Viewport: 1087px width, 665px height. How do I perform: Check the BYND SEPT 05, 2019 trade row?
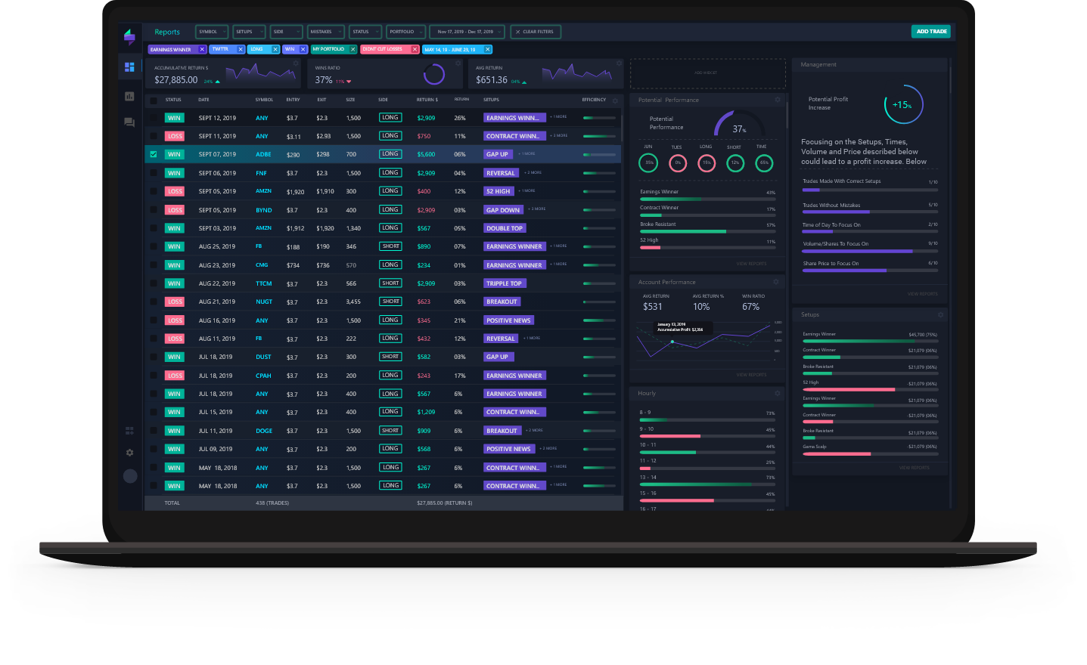154,210
